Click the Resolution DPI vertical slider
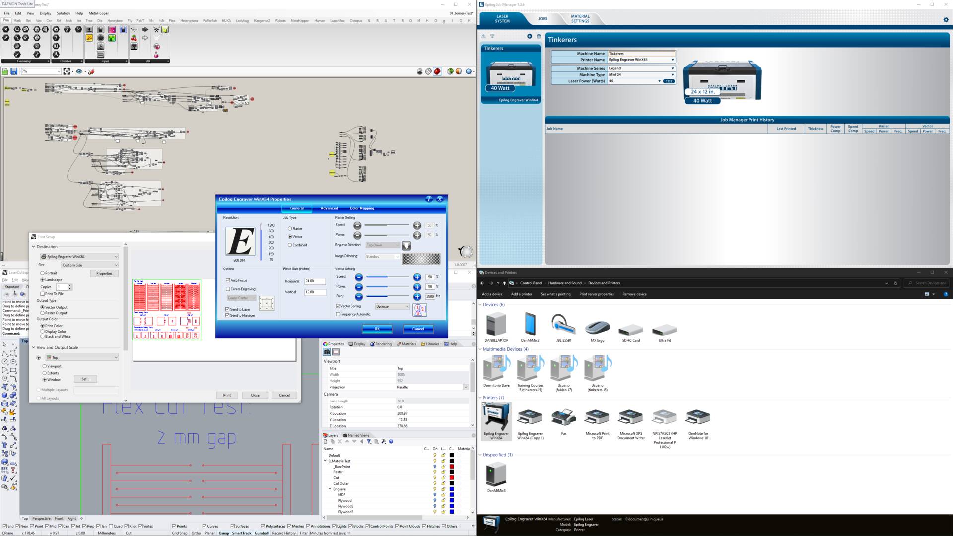 (x=261, y=242)
